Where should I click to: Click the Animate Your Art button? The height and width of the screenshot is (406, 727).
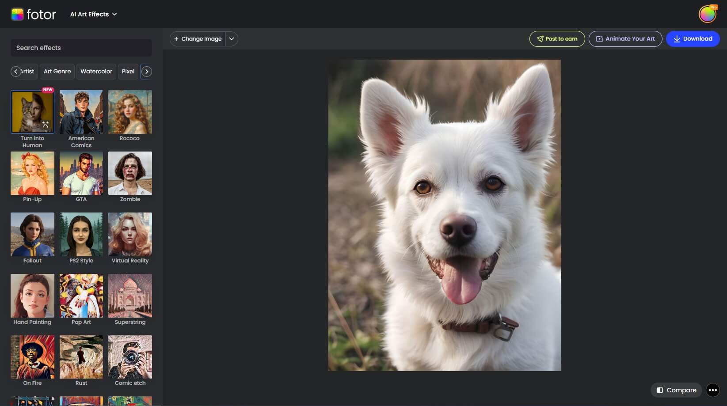625,39
